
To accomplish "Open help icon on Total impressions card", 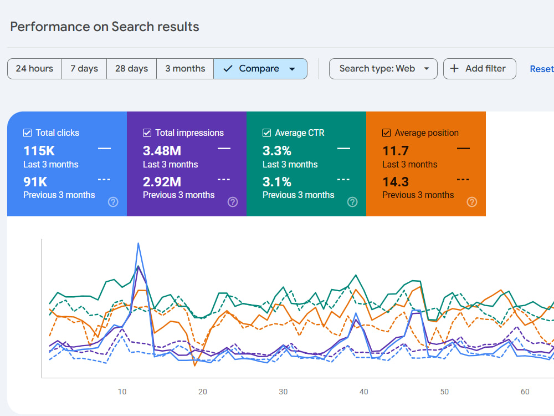I will [x=233, y=202].
